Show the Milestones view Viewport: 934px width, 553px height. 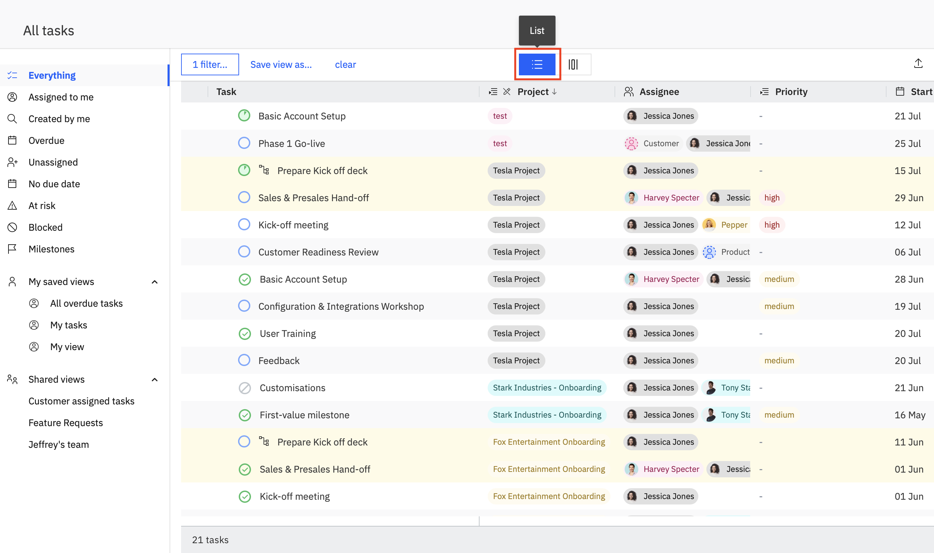pyautogui.click(x=84, y=249)
